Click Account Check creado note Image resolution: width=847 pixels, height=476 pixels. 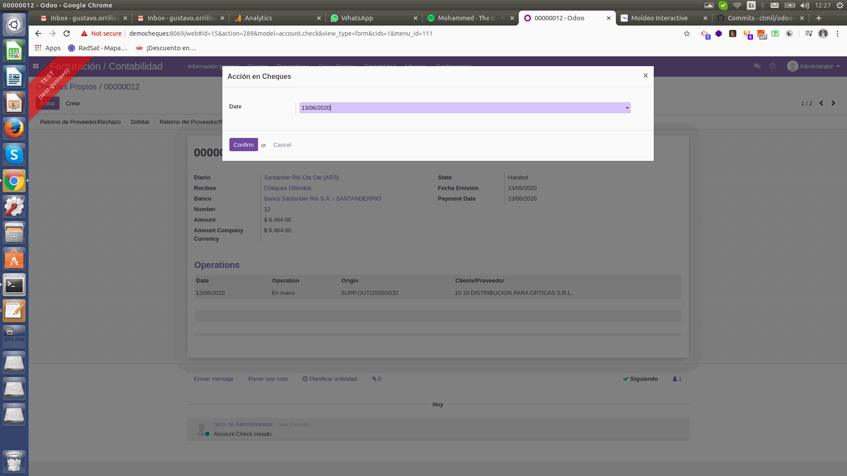click(x=242, y=434)
